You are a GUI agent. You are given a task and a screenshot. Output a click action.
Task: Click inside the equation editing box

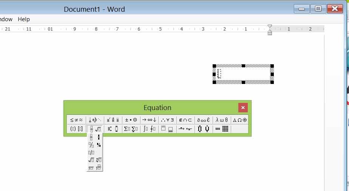point(244,74)
